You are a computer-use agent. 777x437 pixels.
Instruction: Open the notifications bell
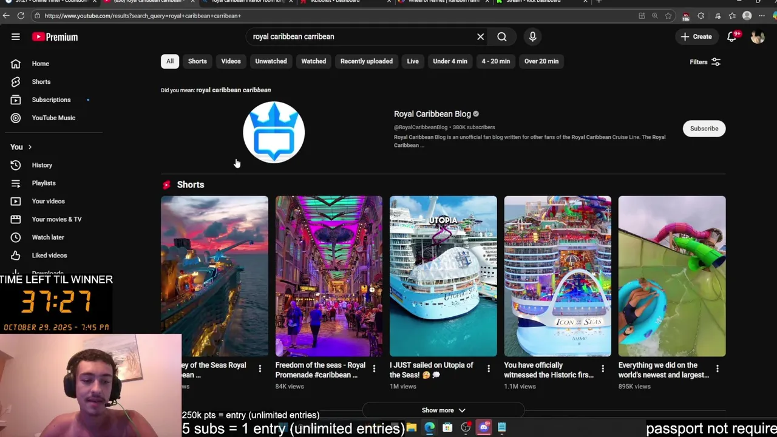pos(732,37)
